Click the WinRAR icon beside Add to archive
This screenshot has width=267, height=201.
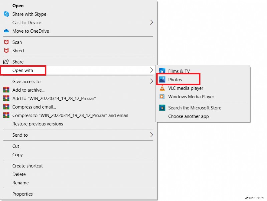pos(6,90)
